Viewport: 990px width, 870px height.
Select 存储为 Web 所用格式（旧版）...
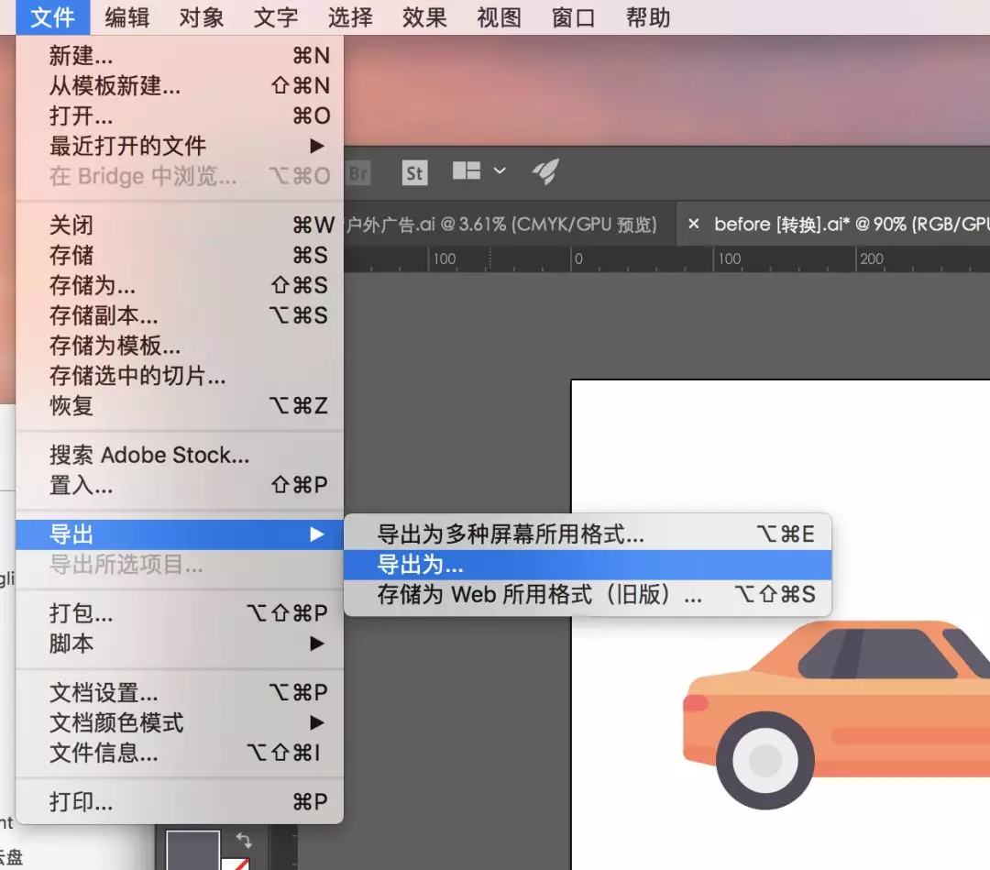click(588, 594)
